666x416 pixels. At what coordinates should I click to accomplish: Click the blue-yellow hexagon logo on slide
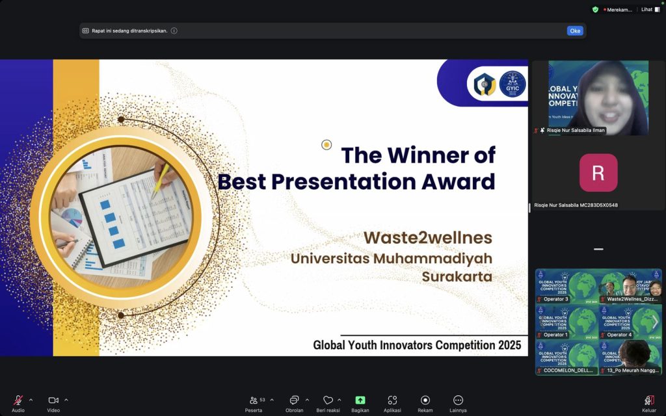pyautogui.click(x=485, y=84)
